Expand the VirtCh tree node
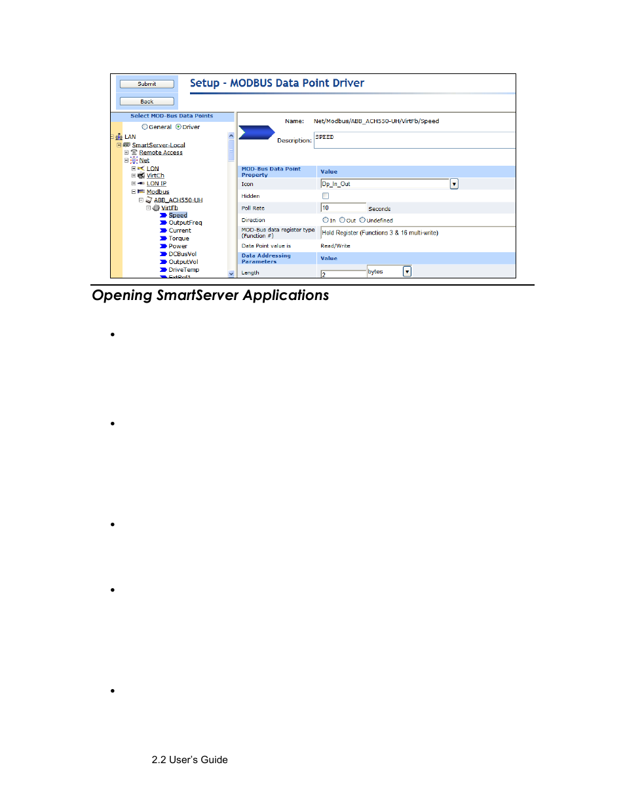The image size is (625, 809). point(134,176)
